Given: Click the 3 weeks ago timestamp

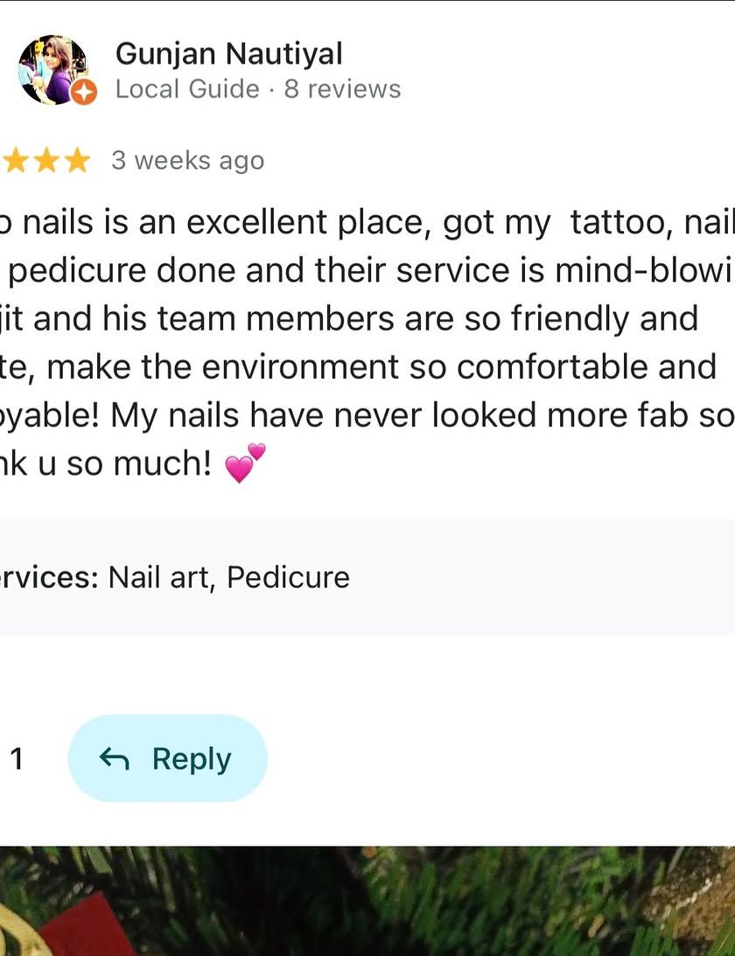Looking at the screenshot, I should point(187,161).
